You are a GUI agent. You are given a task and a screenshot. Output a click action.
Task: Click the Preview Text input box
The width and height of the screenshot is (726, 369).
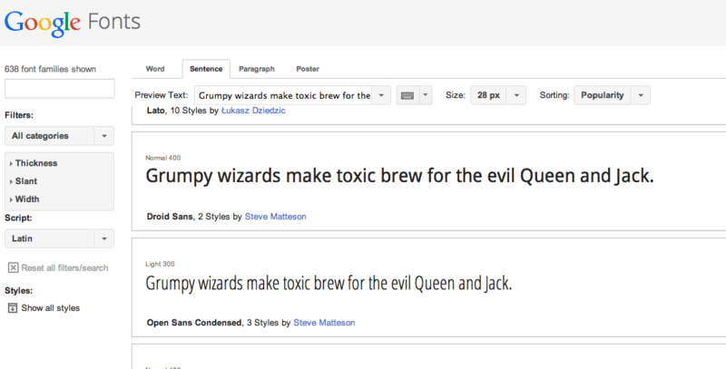[x=283, y=95]
